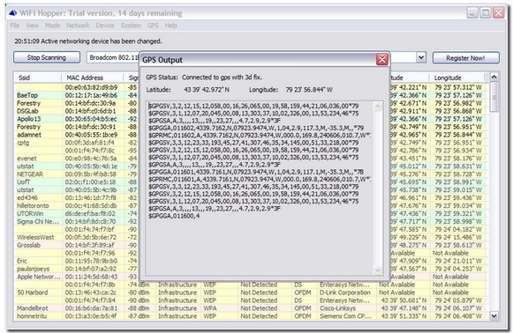Click GPS latitude value 43 39' 42.972" N
This screenshot has height=333, width=513.
pyautogui.click(x=206, y=90)
